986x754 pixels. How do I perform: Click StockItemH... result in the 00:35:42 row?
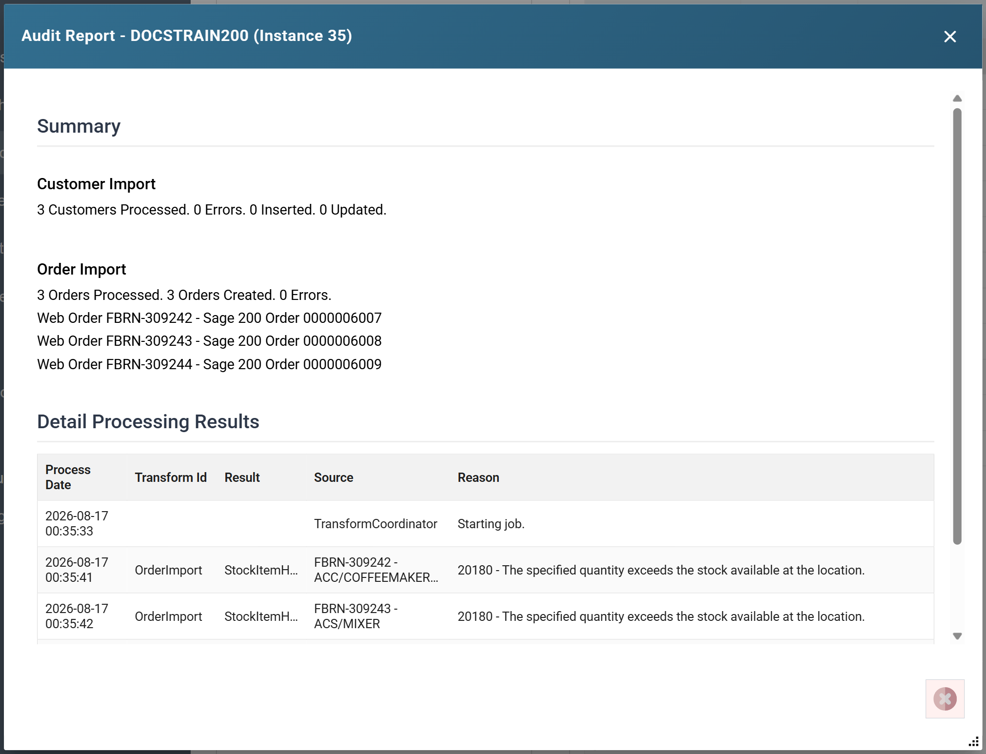(x=261, y=616)
